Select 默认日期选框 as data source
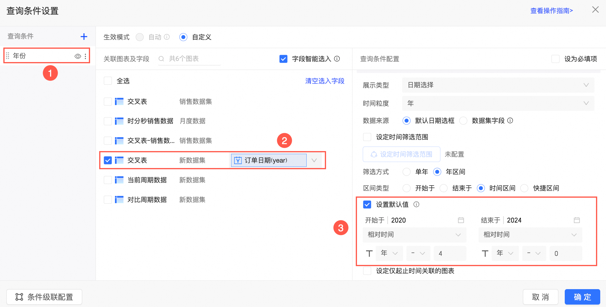The image size is (606, 307). click(406, 121)
